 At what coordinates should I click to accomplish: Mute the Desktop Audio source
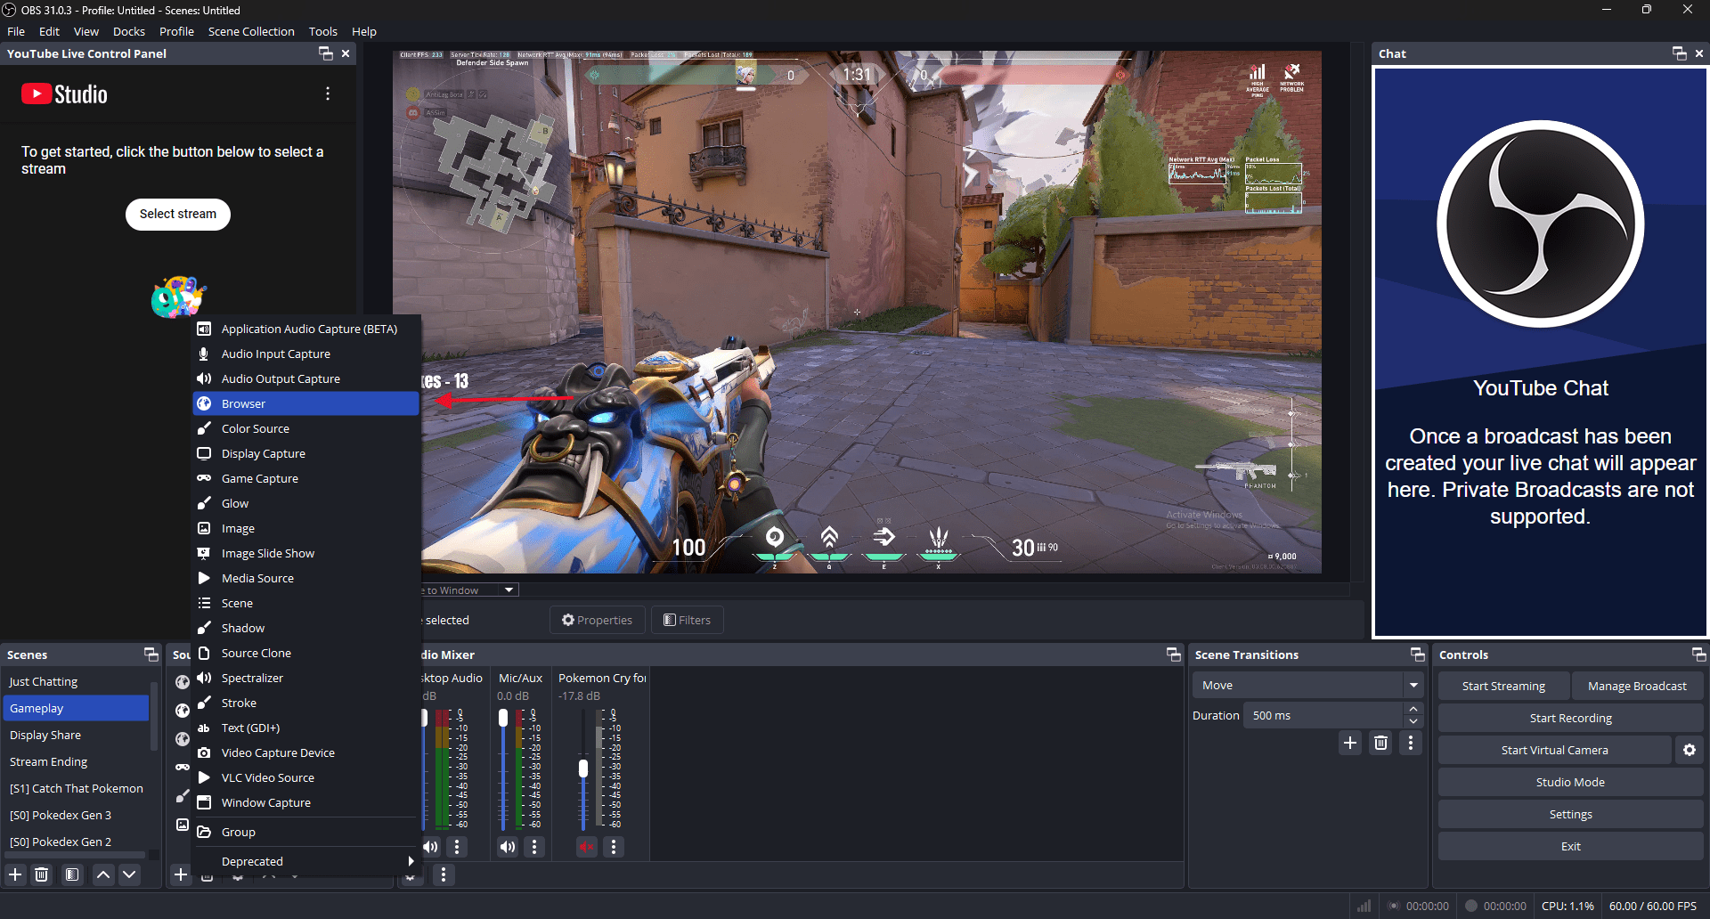click(x=431, y=847)
